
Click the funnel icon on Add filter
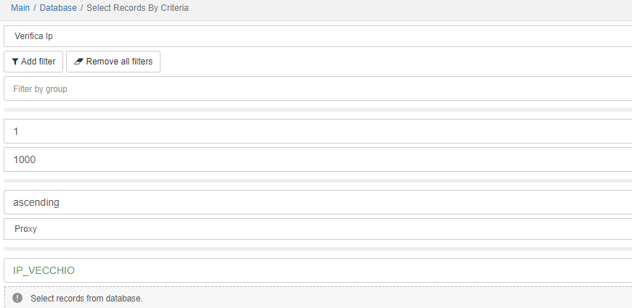[15, 62]
